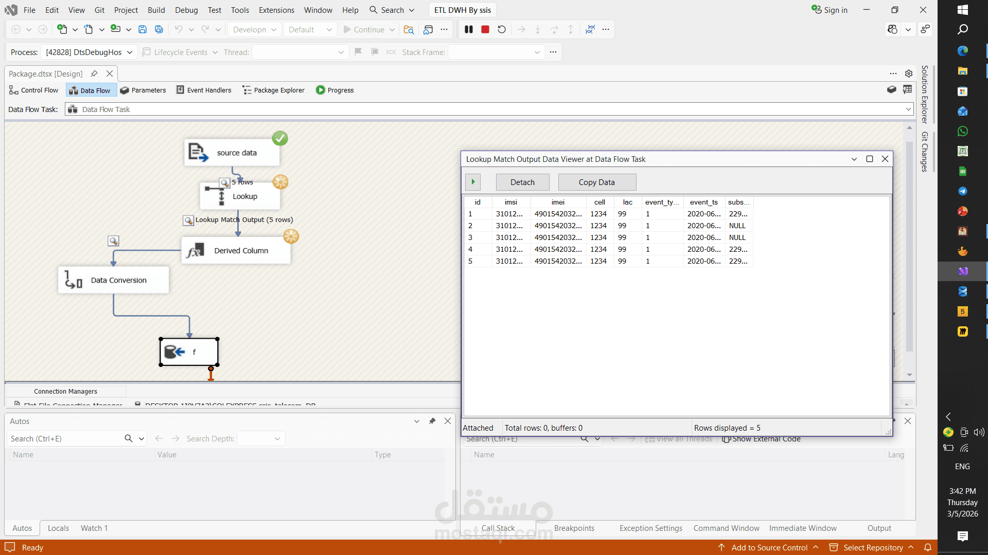Image resolution: width=988 pixels, height=555 pixels.
Task: Expand the Data Flow Task dropdown
Action: click(x=908, y=109)
